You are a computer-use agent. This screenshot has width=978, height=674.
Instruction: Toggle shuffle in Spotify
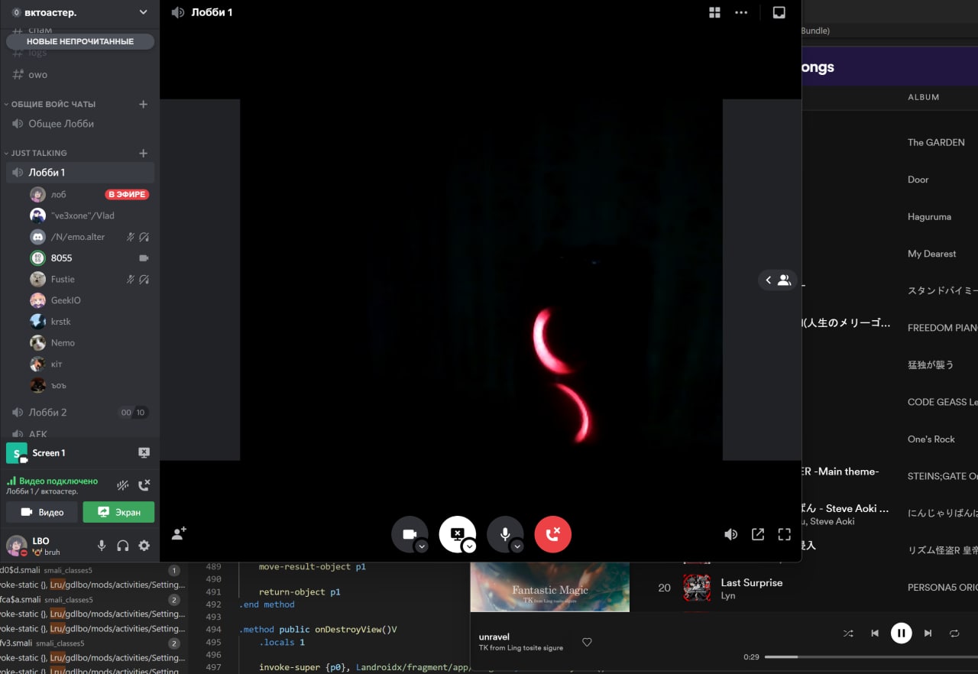tap(848, 633)
